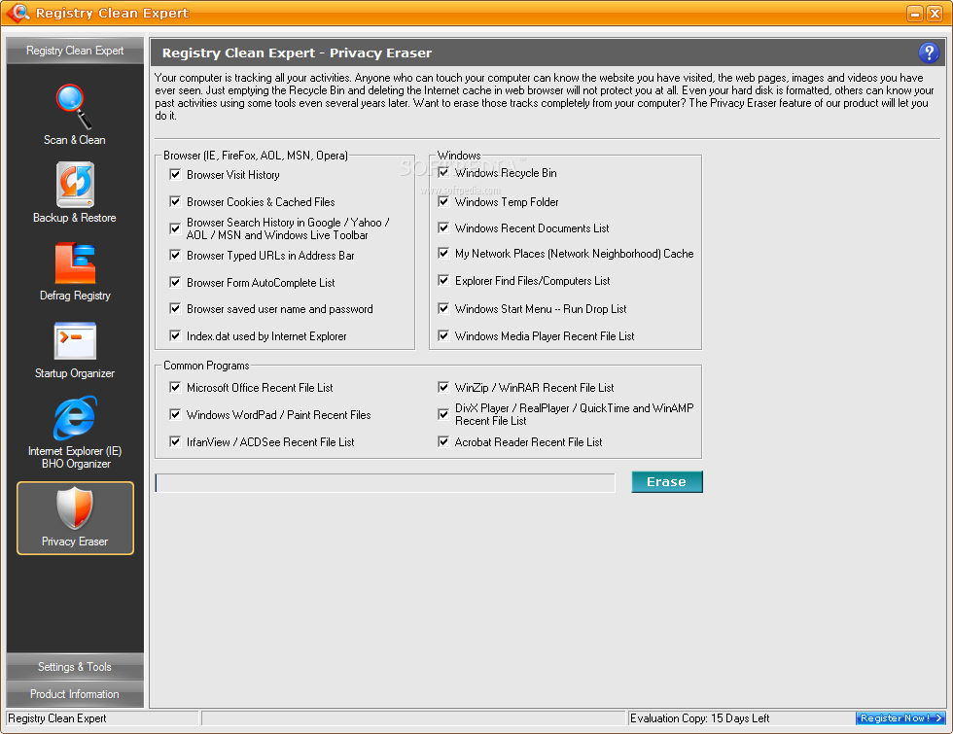This screenshot has height=734, width=953.
Task: Open the Product Information sidebar section
Action: click(75, 694)
